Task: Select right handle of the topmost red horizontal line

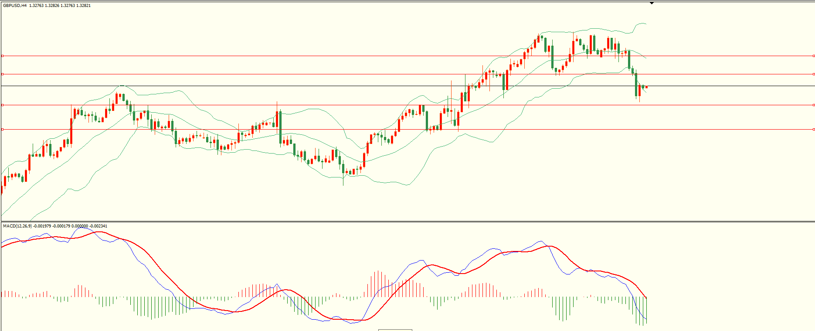Action: click(814, 56)
